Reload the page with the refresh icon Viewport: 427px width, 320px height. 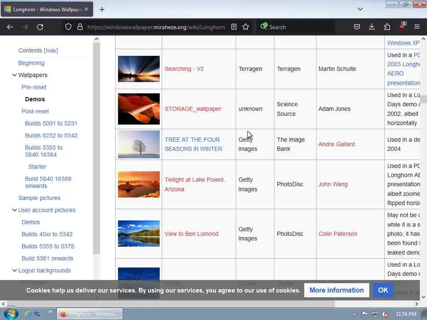coord(40,27)
